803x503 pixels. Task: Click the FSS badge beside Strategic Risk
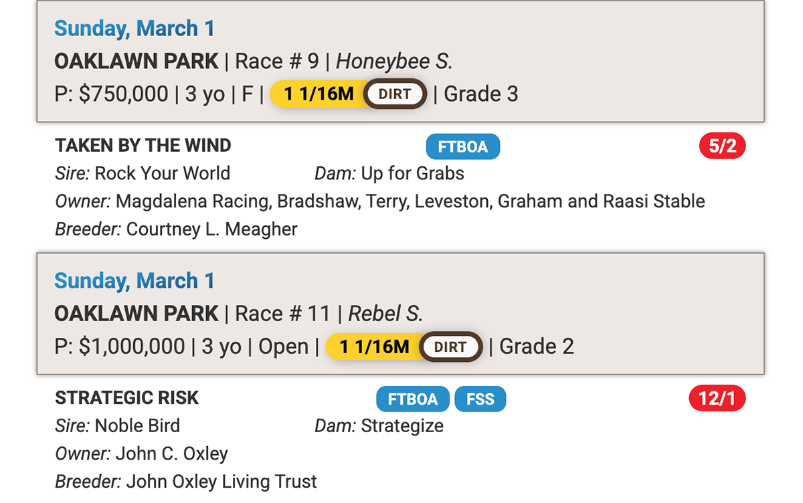(x=480, y=399)
